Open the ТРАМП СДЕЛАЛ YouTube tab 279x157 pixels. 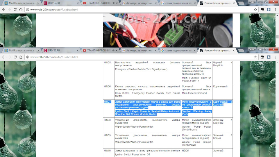(98, 3)
